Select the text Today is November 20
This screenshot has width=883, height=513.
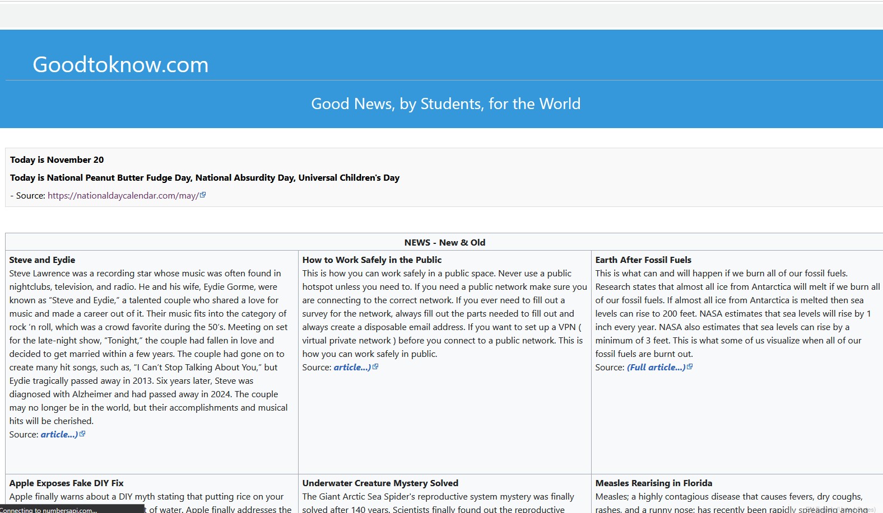click(57, 160)
